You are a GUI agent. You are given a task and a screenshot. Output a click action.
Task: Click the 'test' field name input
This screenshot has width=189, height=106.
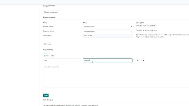pyautogui.click(x=61, y=60)
